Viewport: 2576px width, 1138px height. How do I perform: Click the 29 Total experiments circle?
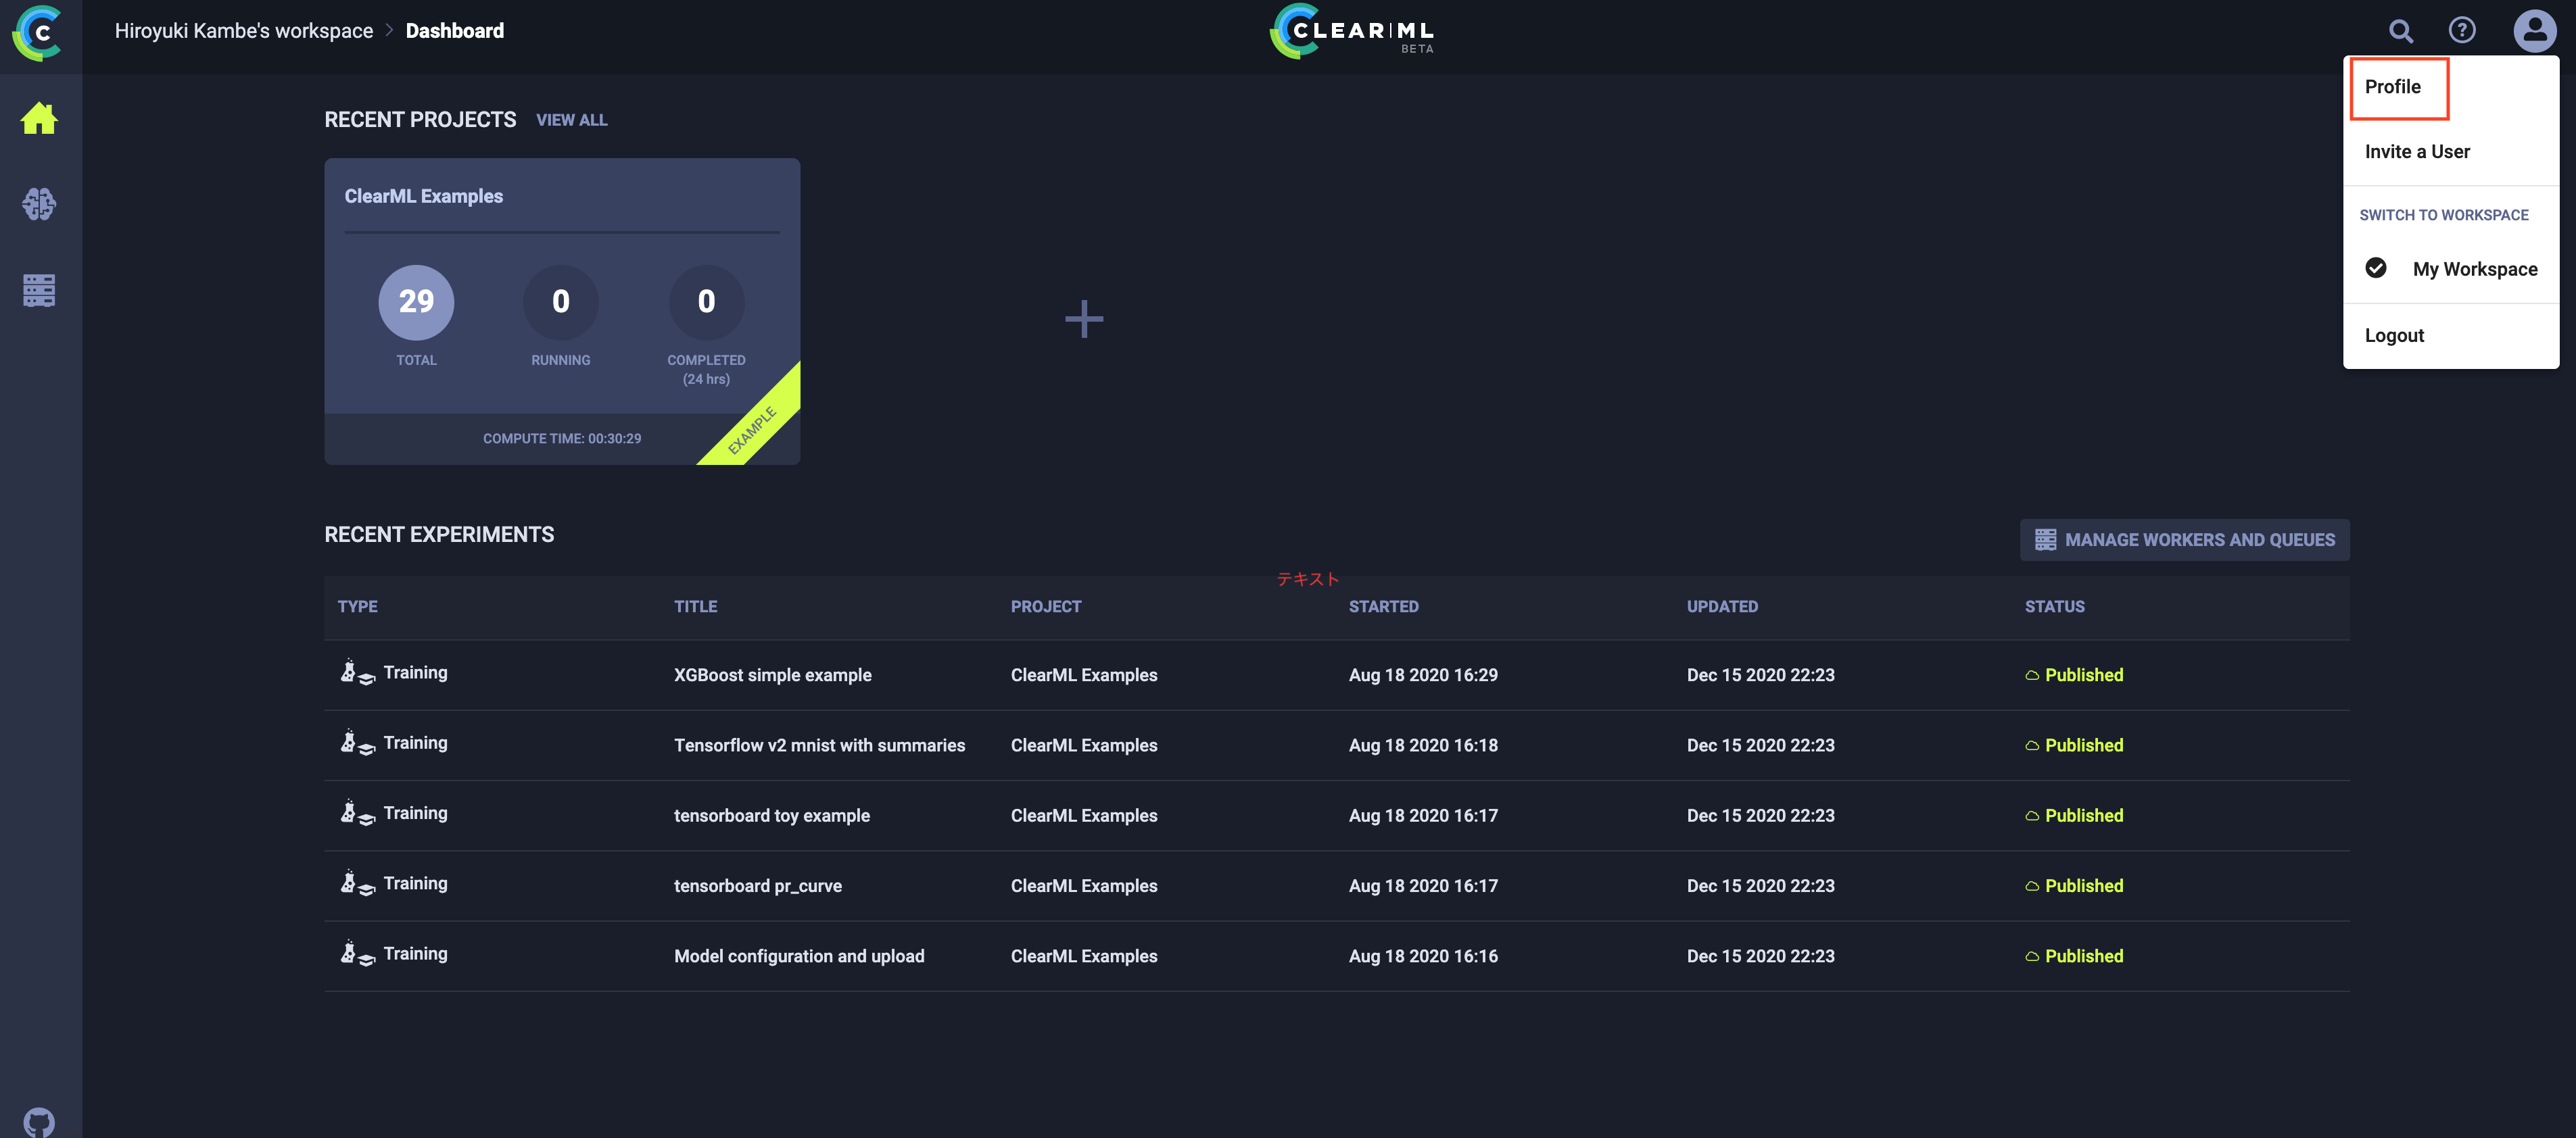pos(416,302)
